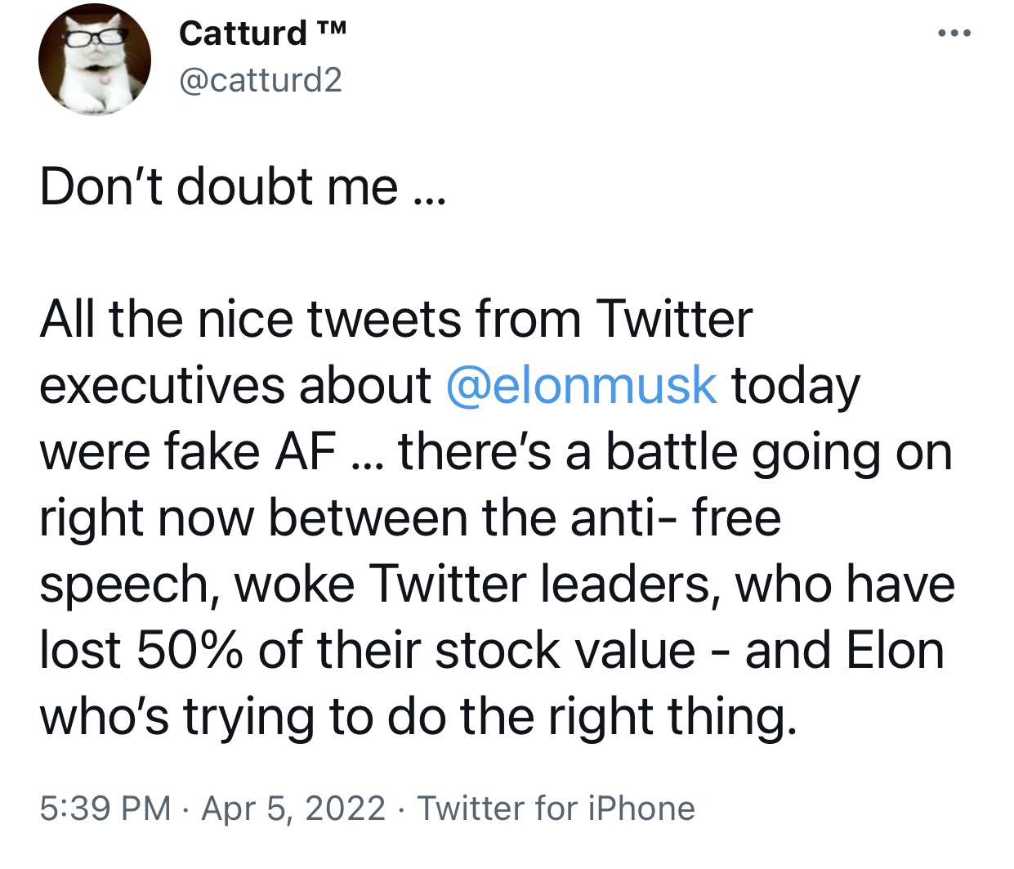Open the 5:39 PM timestamp

pyautogui.click(x=105, y=808)
